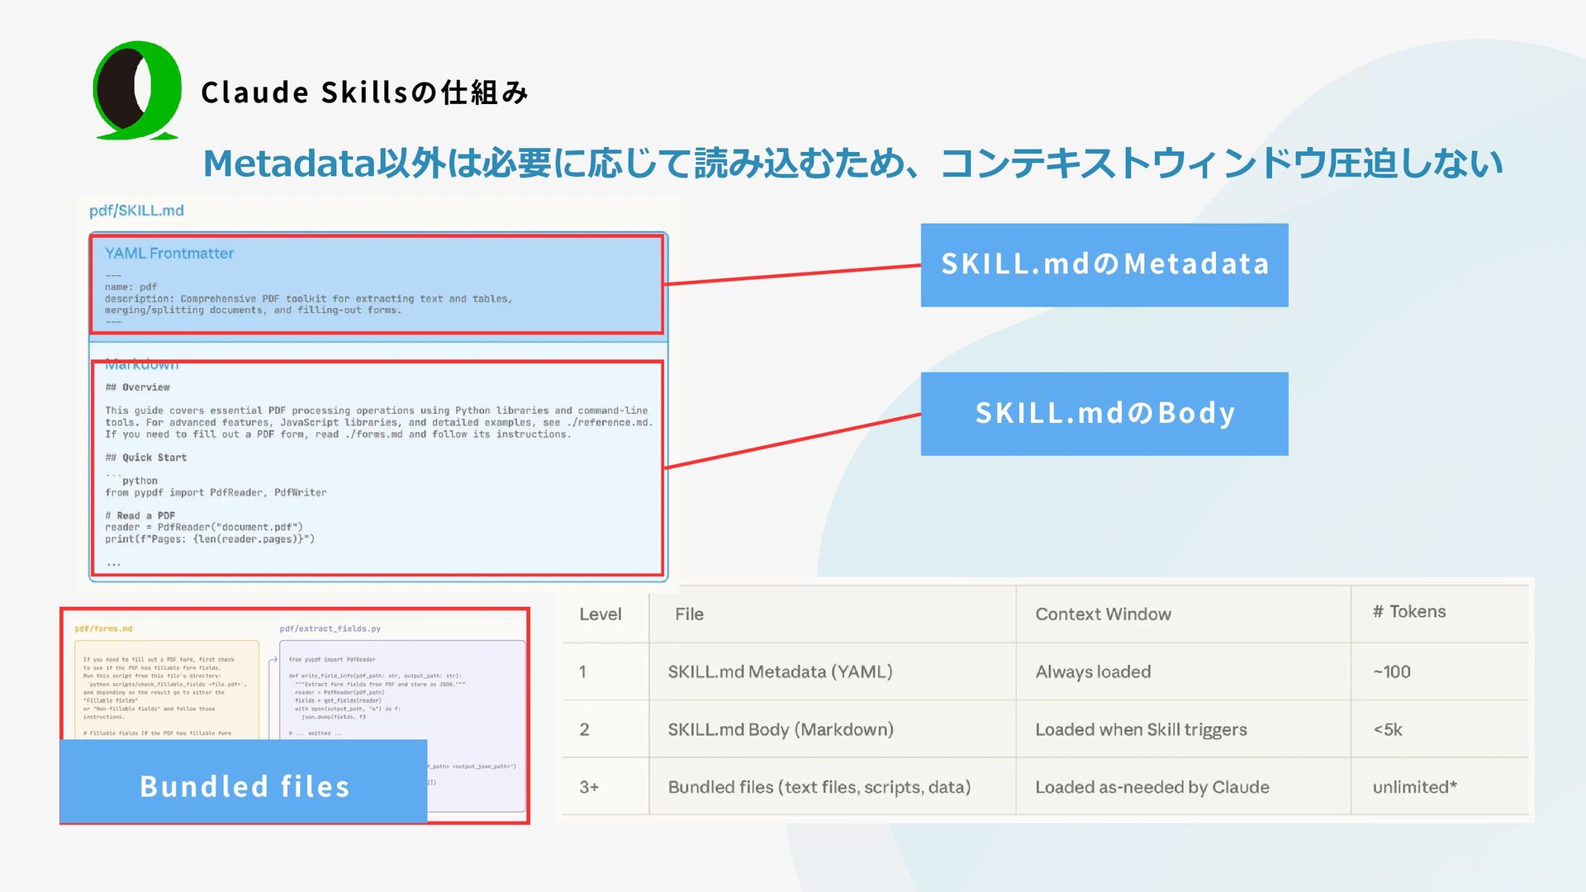
Task: Click the File column header
Action: pyautogui.click(x=689, y=614)
